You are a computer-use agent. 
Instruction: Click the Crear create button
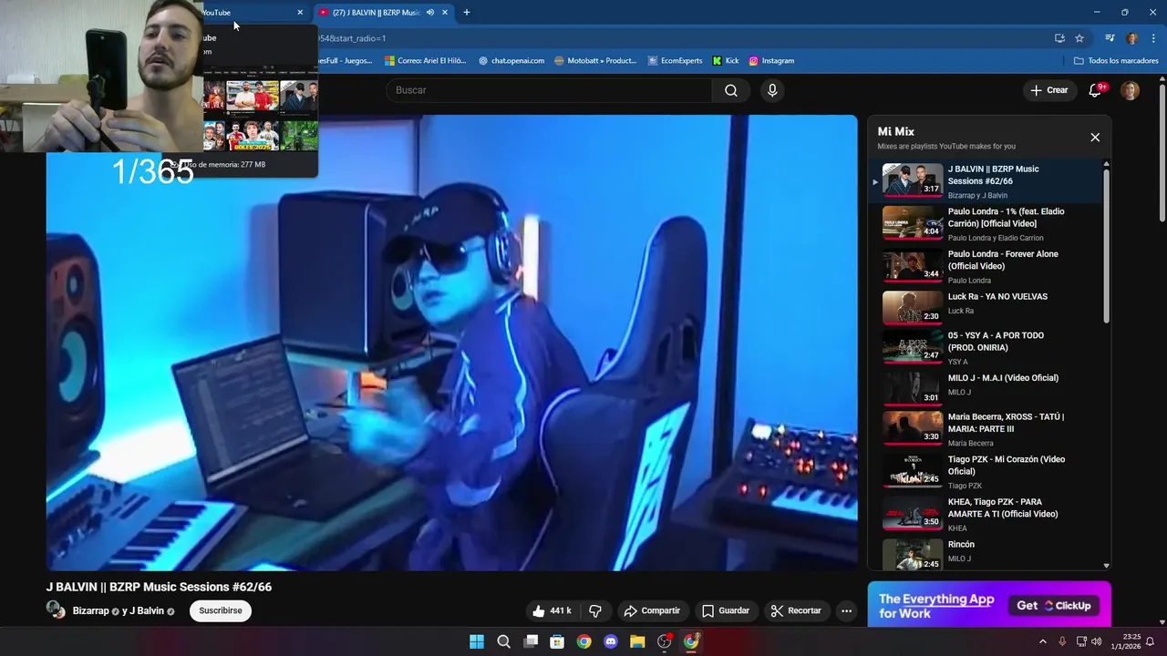[x=1049, y=90]
